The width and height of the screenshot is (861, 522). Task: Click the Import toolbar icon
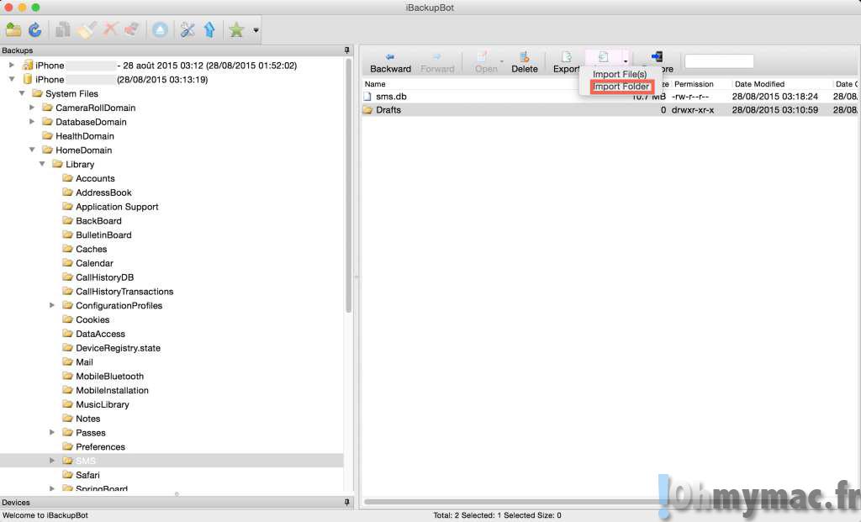pyautogui.click(x=604, y=57)
